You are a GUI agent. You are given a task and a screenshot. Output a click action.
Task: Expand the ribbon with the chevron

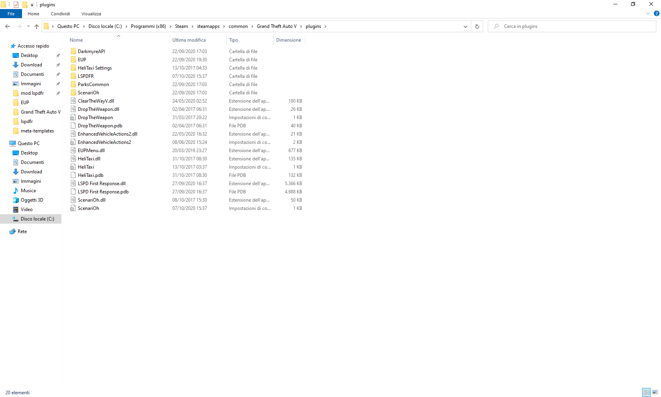[x=648, y=13]
